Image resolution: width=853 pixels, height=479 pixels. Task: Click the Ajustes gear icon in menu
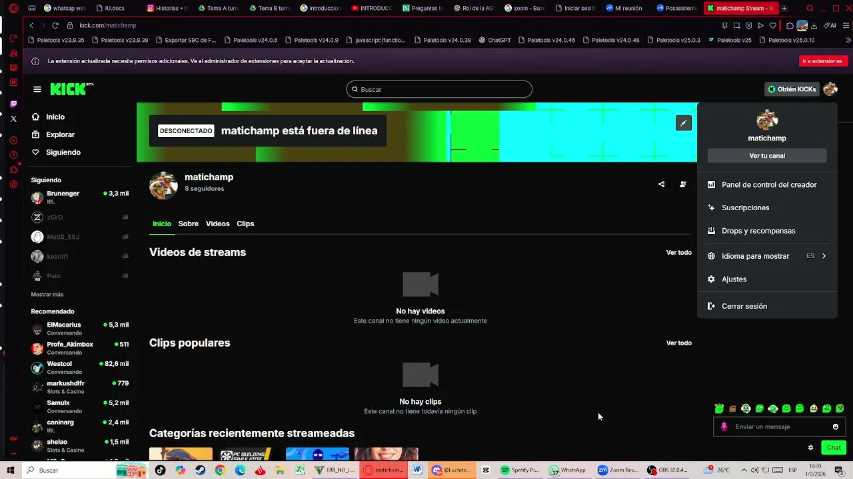click(x=711, y=279)
